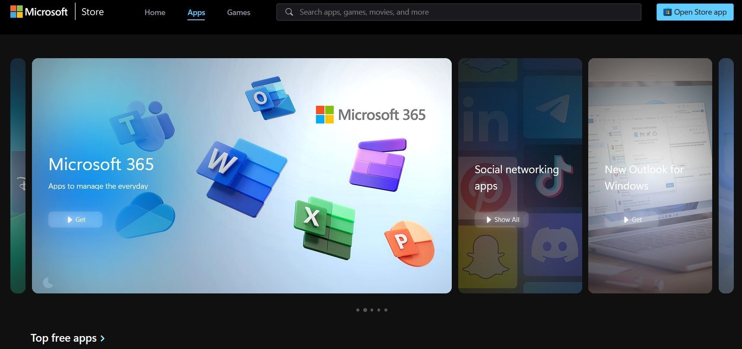This screenshot has height=349, width=742.
Task: Click the crescent moon icon on banner
Action: (x=48, y=283)
